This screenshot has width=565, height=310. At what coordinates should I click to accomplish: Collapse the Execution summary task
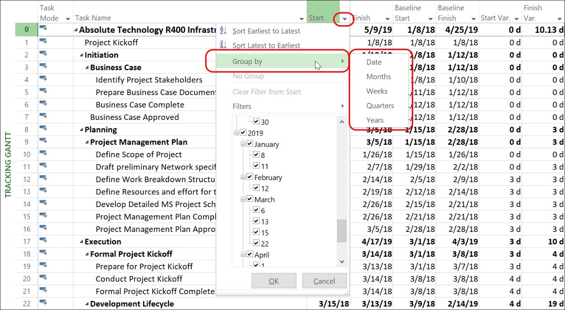click(x=81, y=242)
